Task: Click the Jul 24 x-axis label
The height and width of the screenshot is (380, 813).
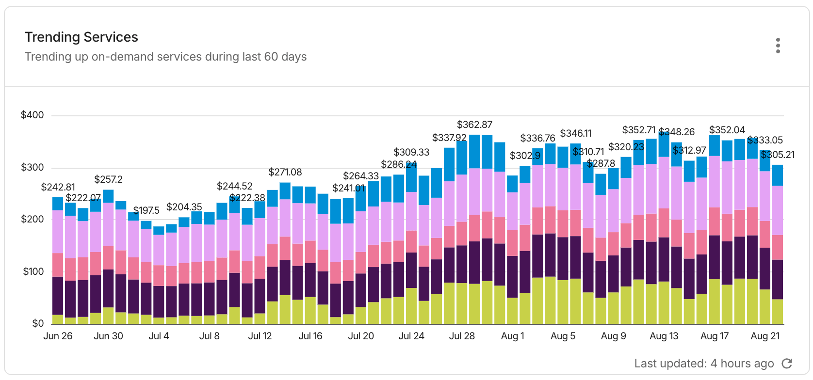Action: coord(411,336)
